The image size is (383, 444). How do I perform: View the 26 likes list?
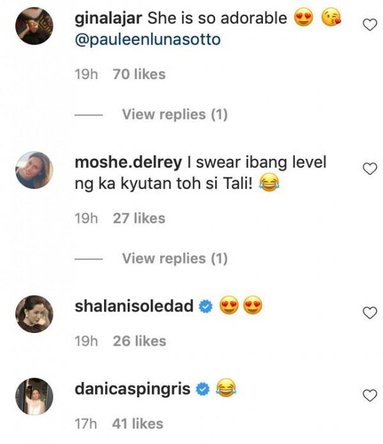139,341
